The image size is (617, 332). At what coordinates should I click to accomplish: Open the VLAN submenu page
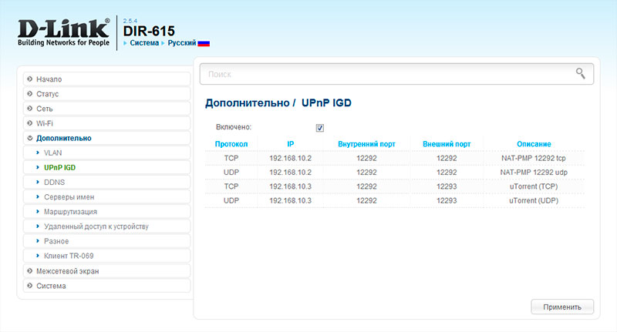(x=53, y=153)
